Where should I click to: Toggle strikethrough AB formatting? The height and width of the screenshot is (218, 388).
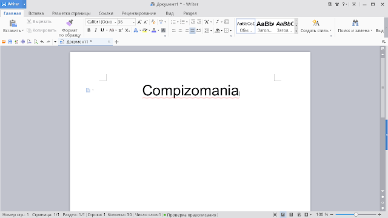click(112, 30)
